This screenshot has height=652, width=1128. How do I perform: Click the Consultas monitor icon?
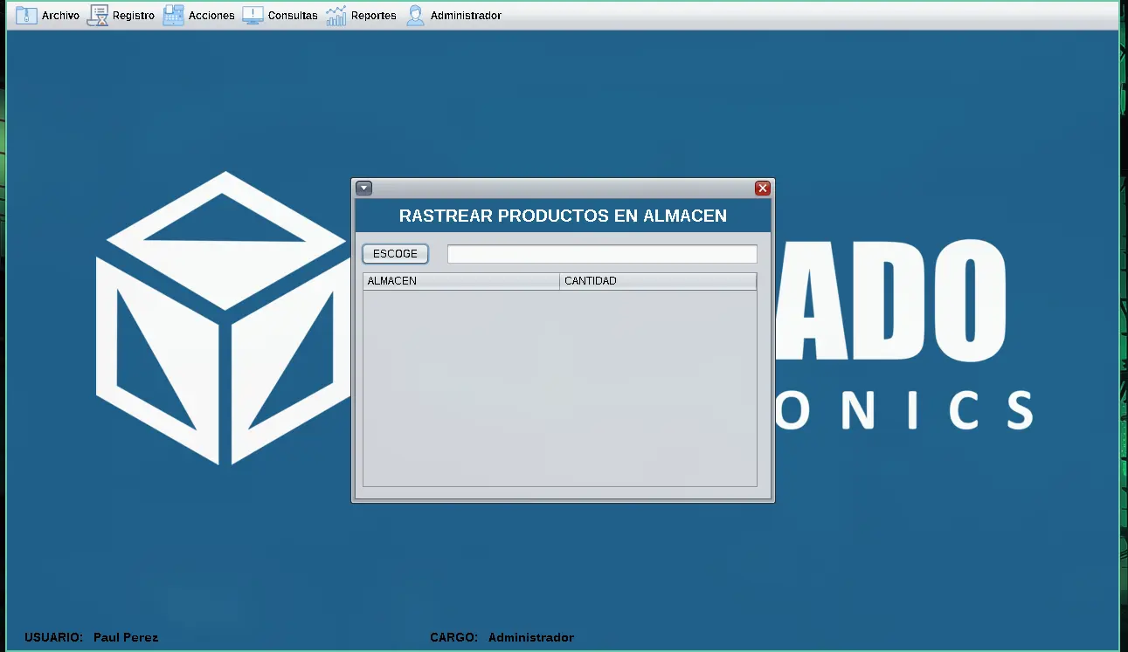pos(253,16)
